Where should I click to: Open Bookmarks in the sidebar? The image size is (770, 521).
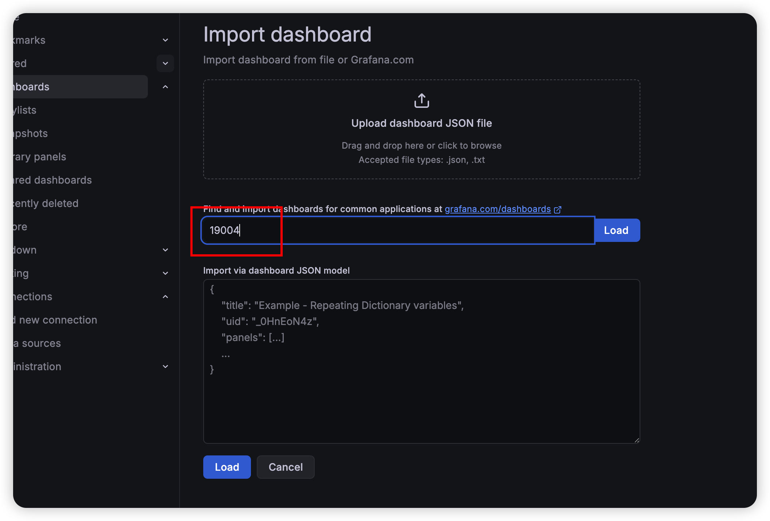[30, 40]
